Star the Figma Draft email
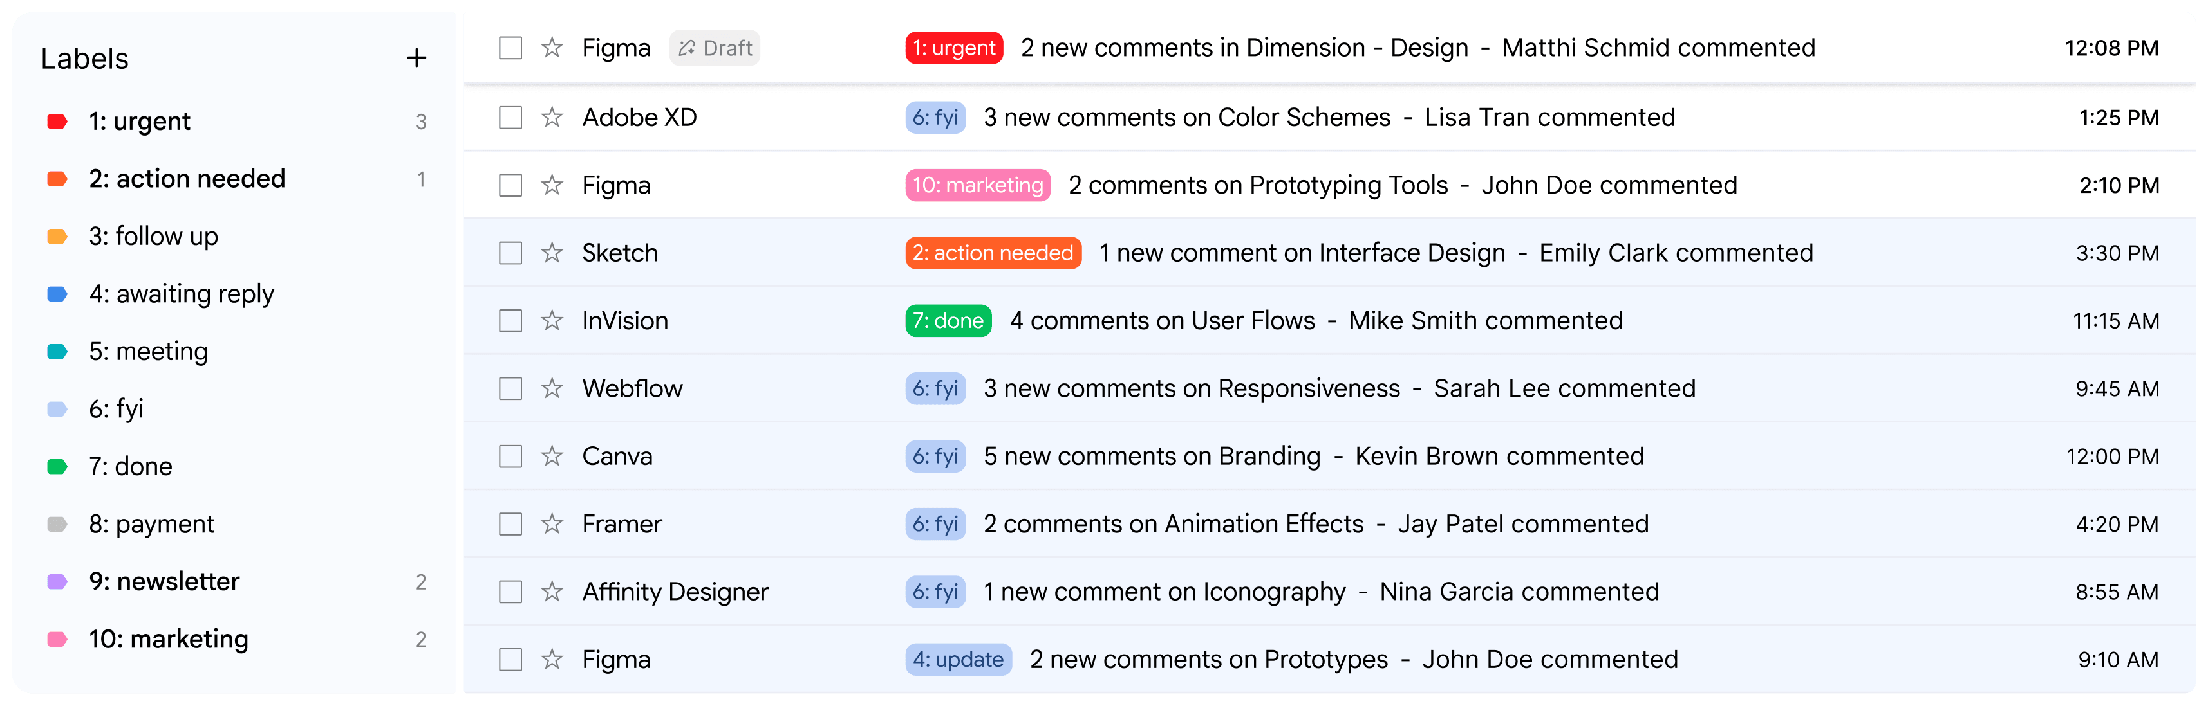Screen dimensions: 2208x706 click(551, 48)
